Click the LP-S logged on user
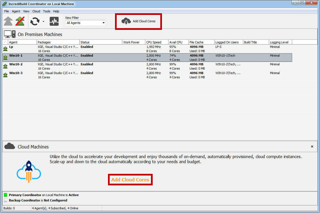The height and width of the screenshot is (213, 320). 218,47
